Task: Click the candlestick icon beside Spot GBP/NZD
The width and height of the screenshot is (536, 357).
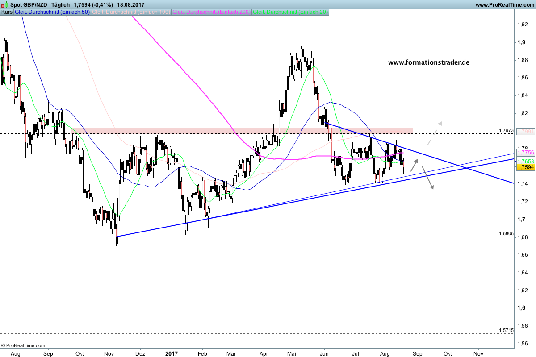Action: click(5, 4)
